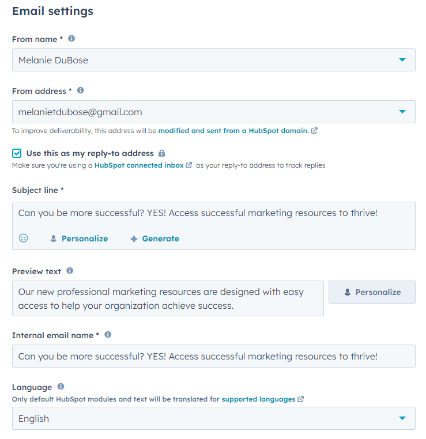Click the From address info icon
426x439 pixels.
tap(80, 90)
